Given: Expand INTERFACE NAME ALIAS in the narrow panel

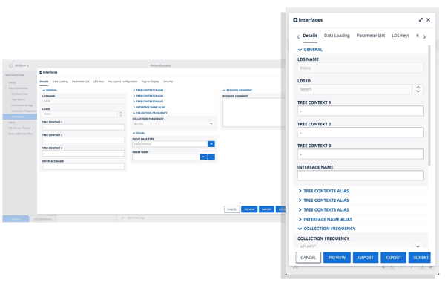Looking at the screenshot, I should pyautogui.click(x=326, y=219).
